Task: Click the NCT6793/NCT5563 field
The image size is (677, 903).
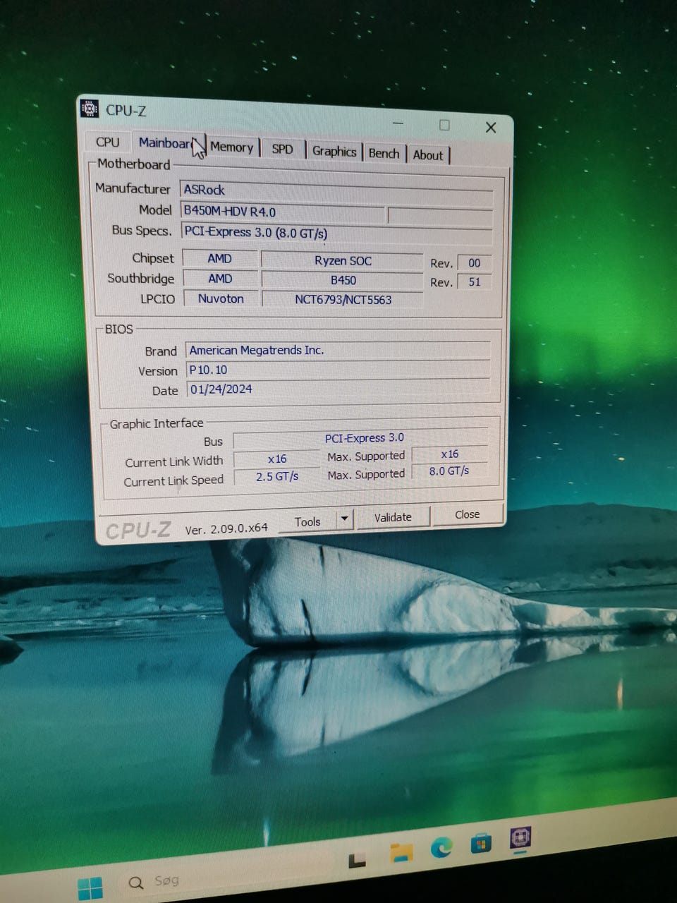Action: (343, 299)
